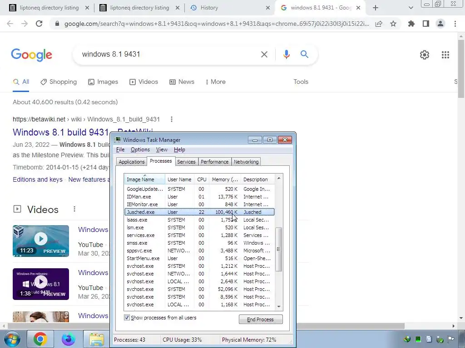Launch Firefox from taskbar
This screenshot has height=348, width=465.
point(68,339)
